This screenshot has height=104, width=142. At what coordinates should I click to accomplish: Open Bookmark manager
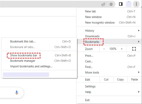pyautogui.click(x=39, y=61)
